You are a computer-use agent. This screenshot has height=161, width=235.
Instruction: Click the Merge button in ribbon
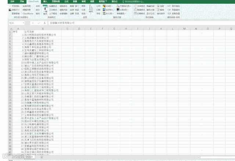coord(38,6)
